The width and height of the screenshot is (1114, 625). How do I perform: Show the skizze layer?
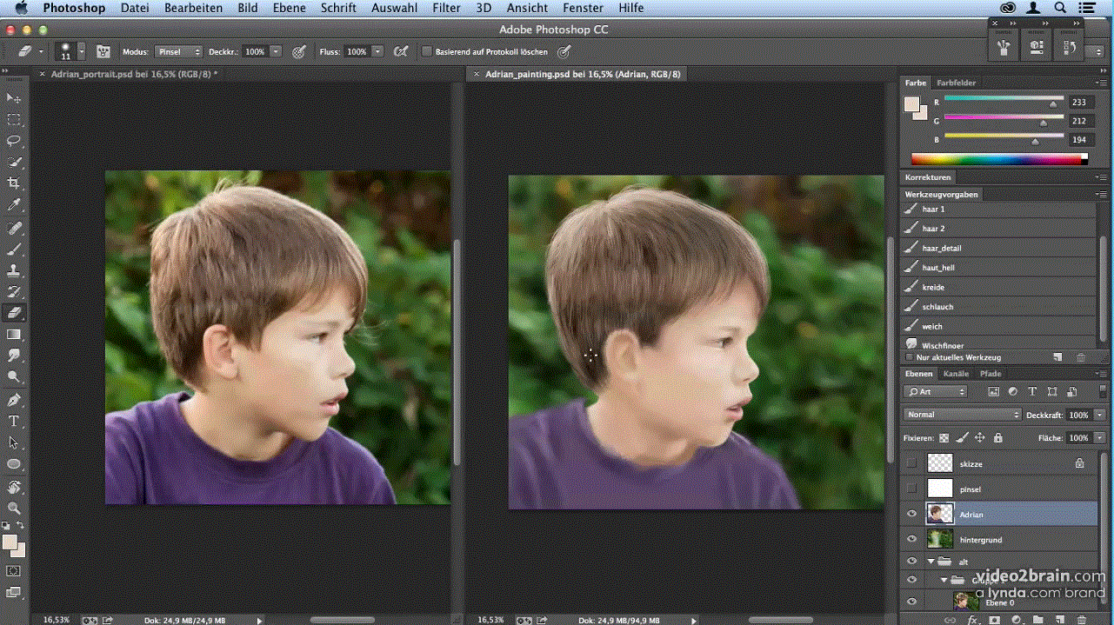[x=911, y=464]
